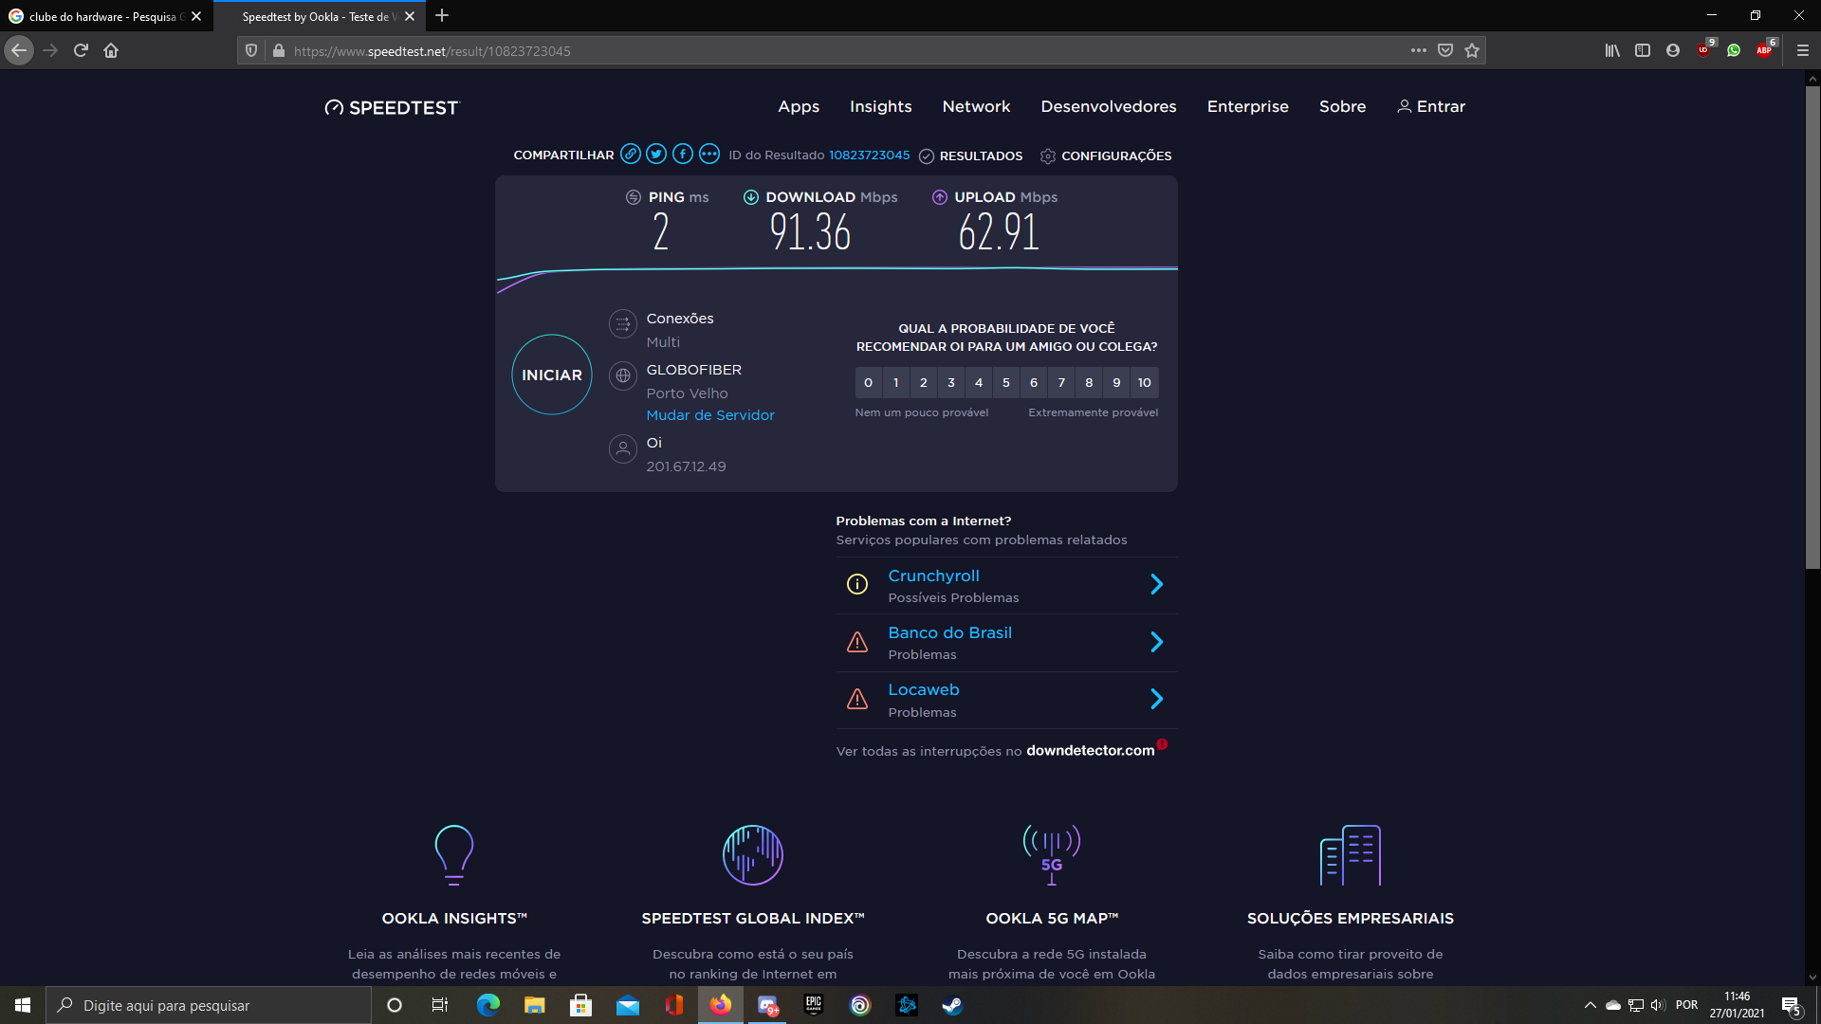Image resolution: width=1821 pixels, height=1024 pixels.
Task: Reload the Speedtest page
Action: (x=81, y=50)
